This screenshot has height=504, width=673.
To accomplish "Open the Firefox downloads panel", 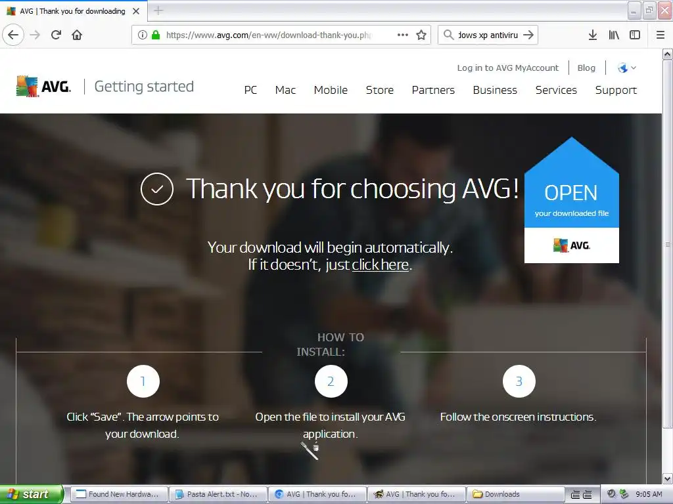I will (593, 35).
